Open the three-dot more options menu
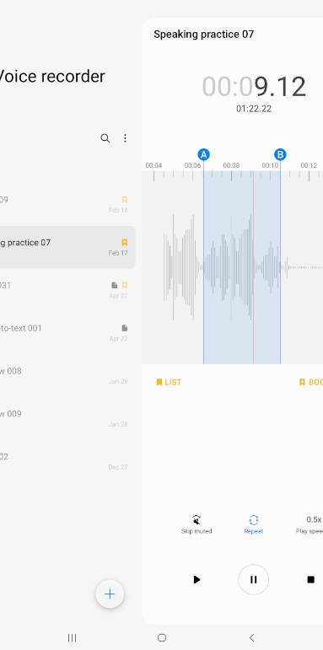Screen dimensions: 323x650 125,138
